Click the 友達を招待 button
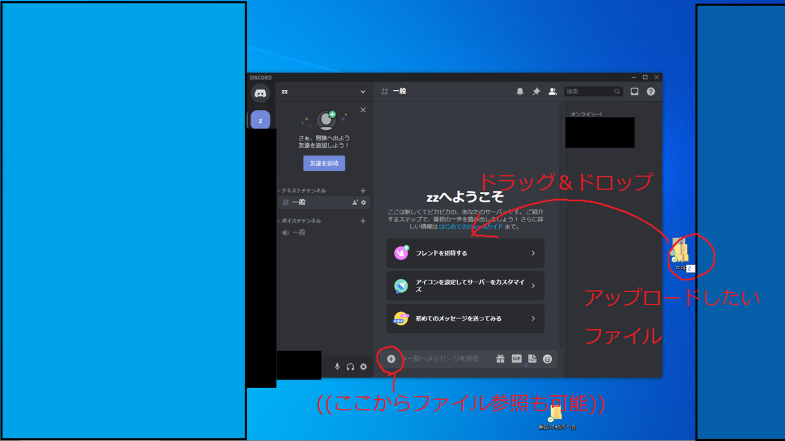Viewport: 785px width, 441px height. pyautogui.click(x=324, y=163)
